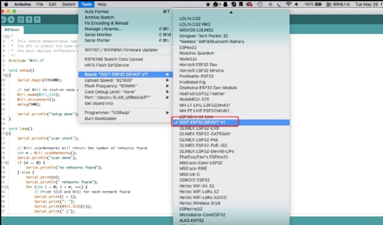Open the Board DOIT ESP32 DEVKIT V1 submenu

(x=125, y=74)
